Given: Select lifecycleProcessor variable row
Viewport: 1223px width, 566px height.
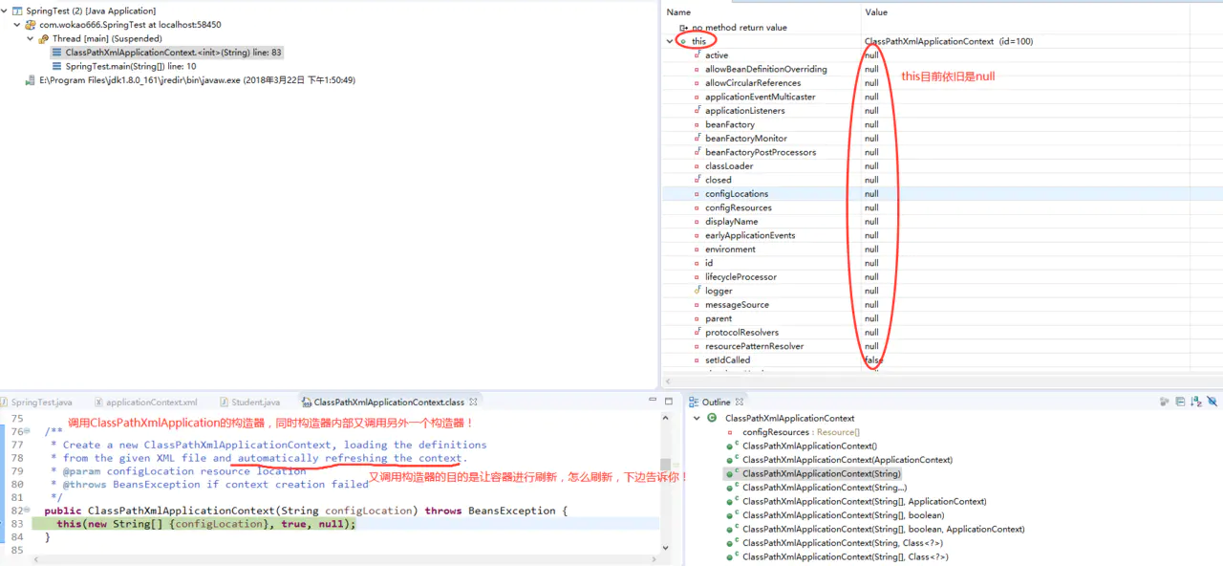Looking at the screenshot, I should [x=740, y=277].
